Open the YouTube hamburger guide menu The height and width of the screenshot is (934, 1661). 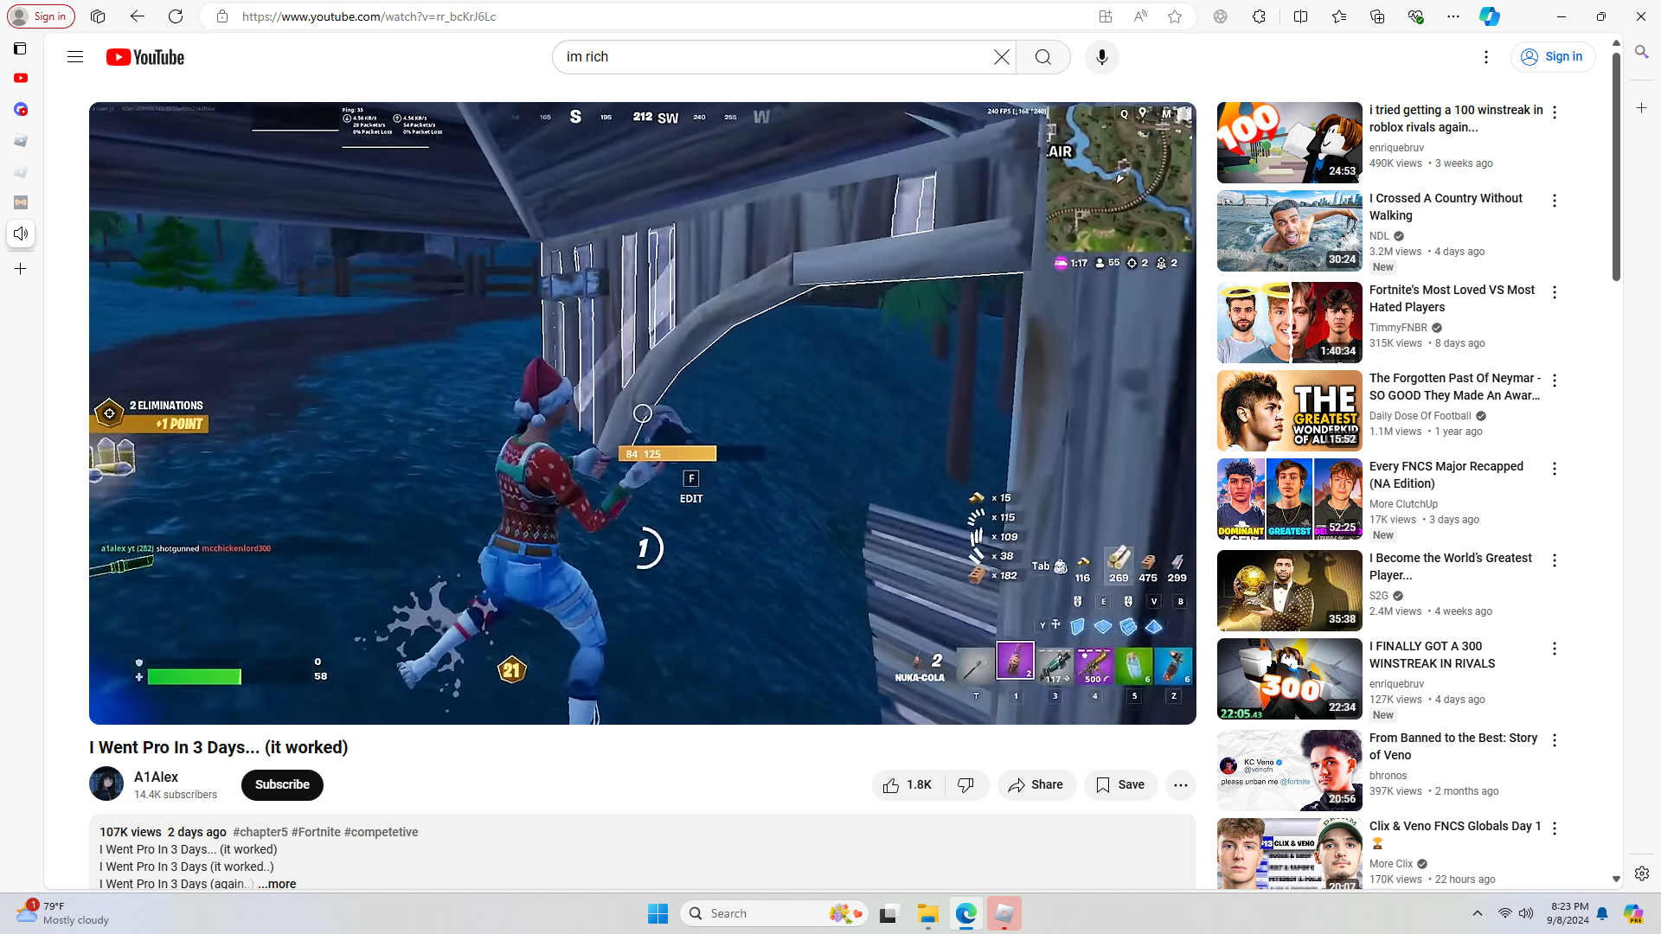click(x=75, y=57)
